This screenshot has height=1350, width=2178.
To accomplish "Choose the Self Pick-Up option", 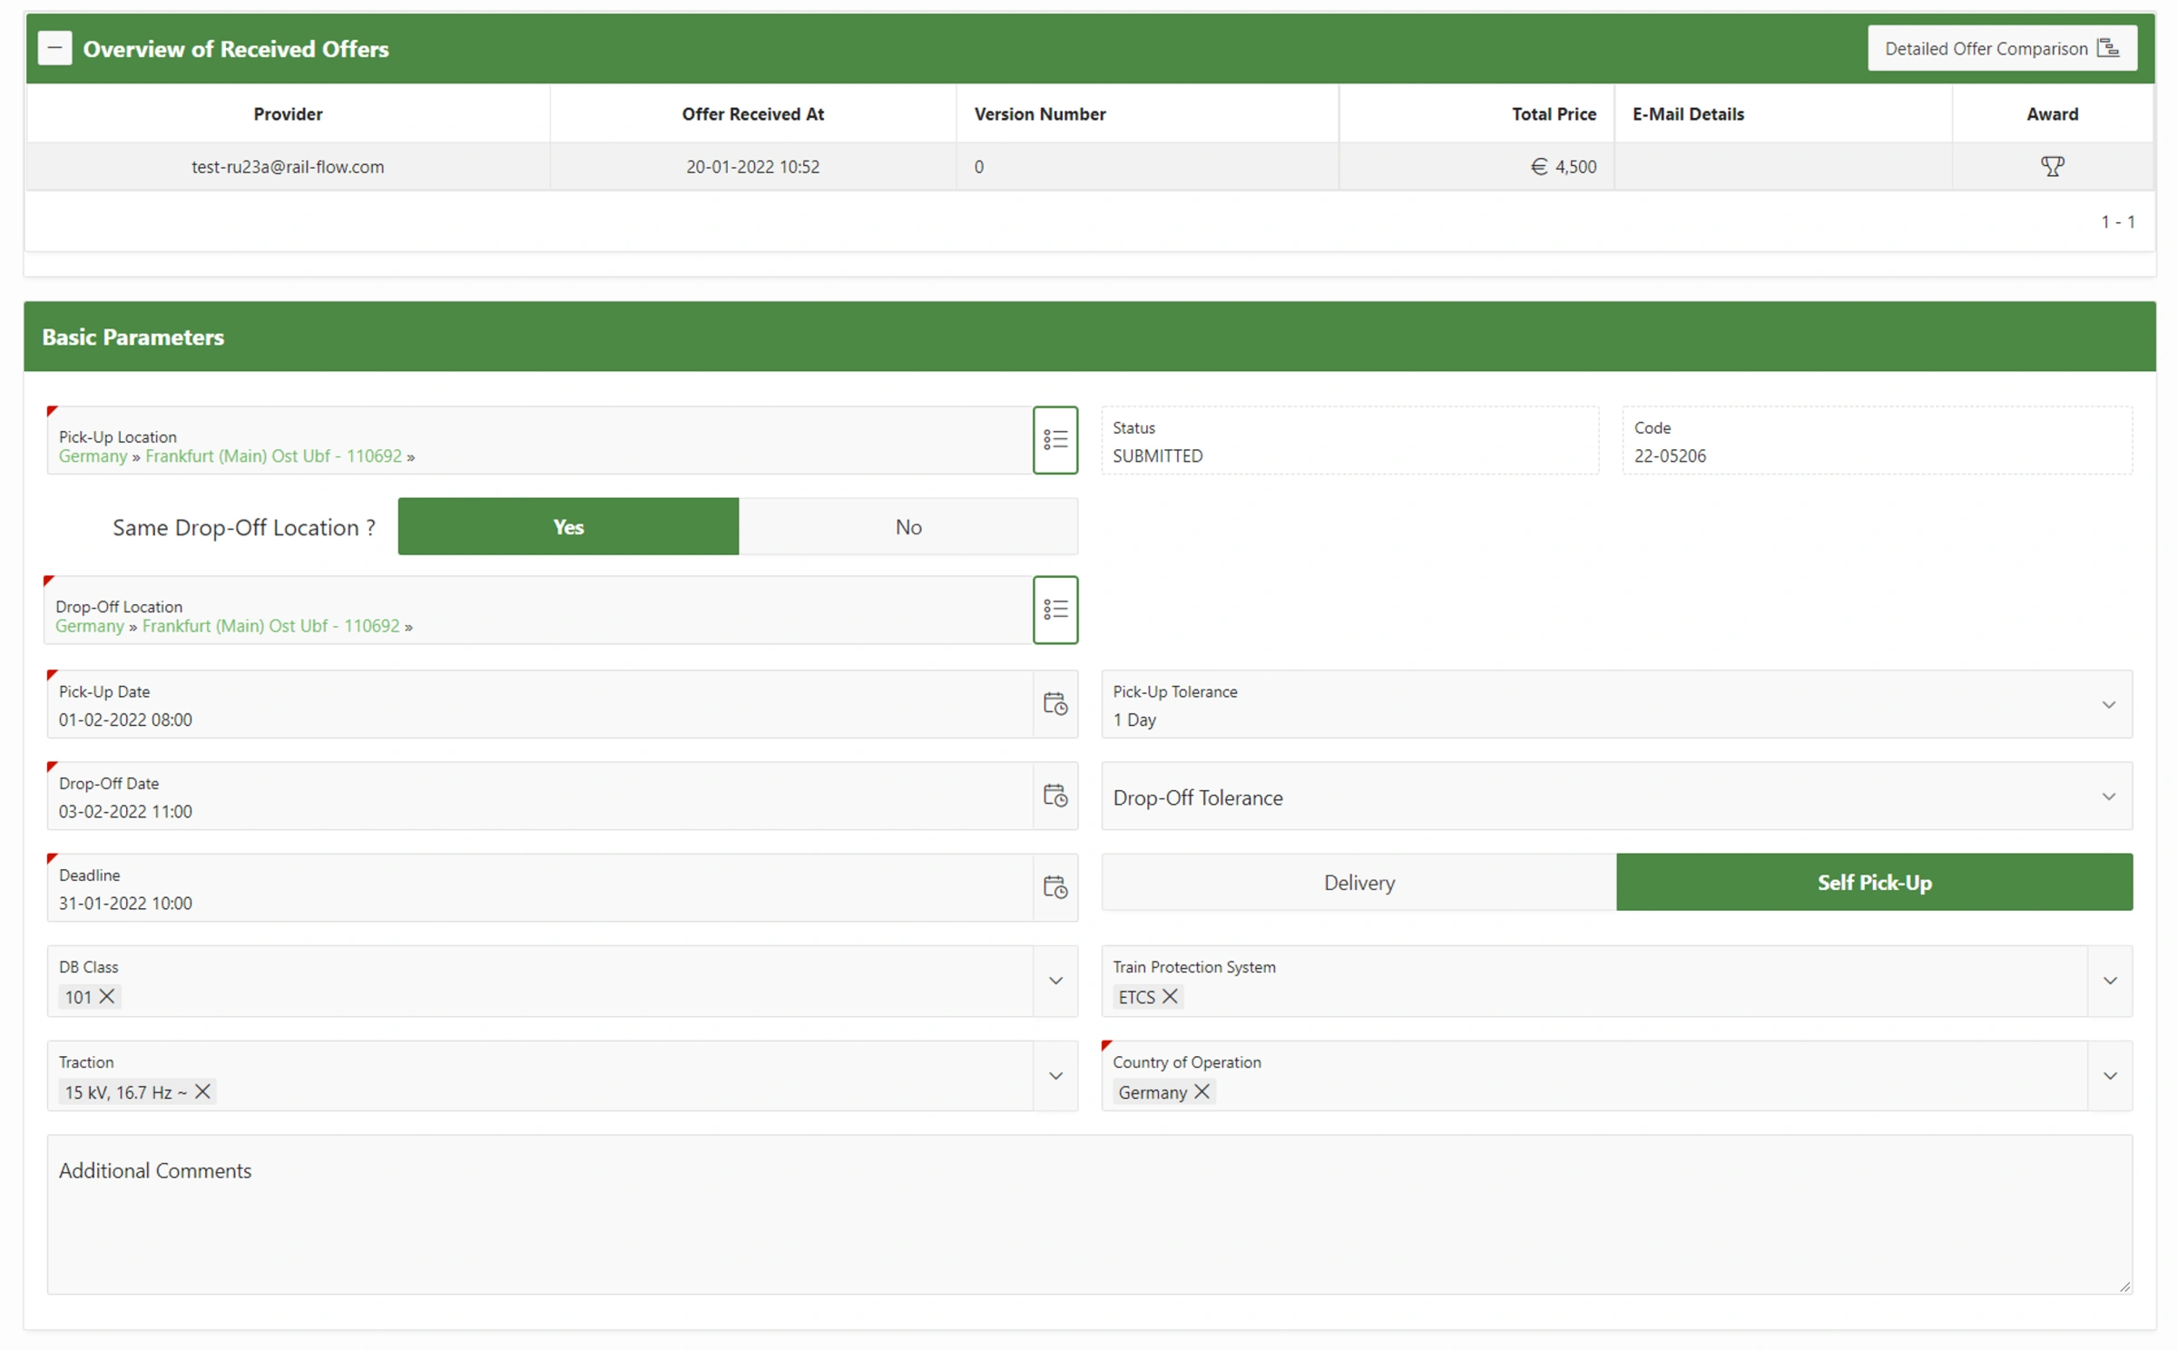I will point(1873,882).
